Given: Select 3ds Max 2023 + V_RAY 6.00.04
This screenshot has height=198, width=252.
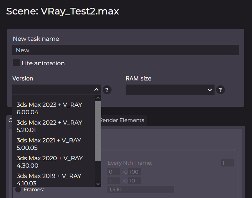Looking at the screenshot, I should coord(53,108).
